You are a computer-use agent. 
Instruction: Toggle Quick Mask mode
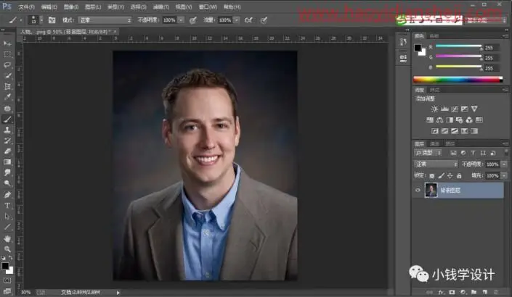tap(7, 280)
